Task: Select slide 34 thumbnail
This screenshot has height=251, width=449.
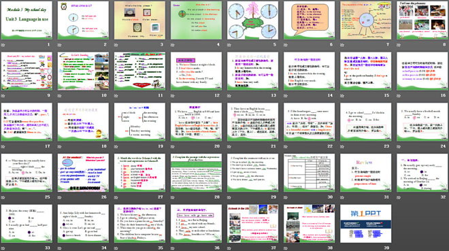Action: click(x=83, y=224)
